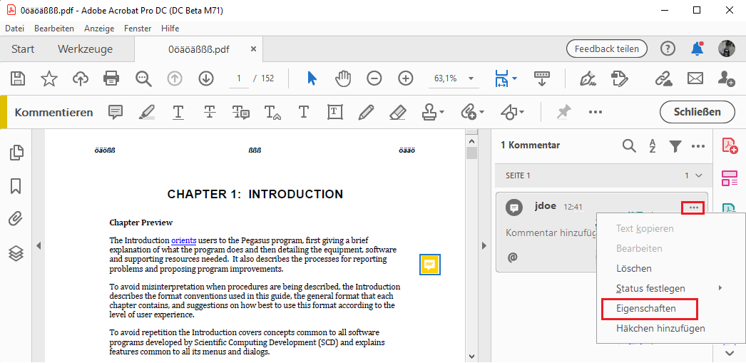
Task: Add checkmark via Häkchen hinzufügen
Action: pos(660,328)
